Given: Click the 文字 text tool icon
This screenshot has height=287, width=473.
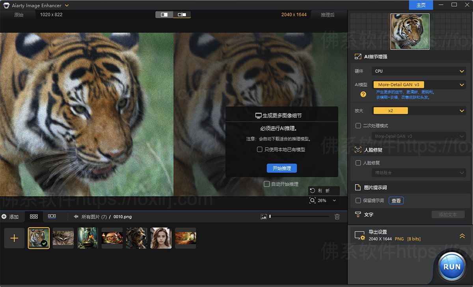Looking at the screenshot, I should [x=358, y=214].
